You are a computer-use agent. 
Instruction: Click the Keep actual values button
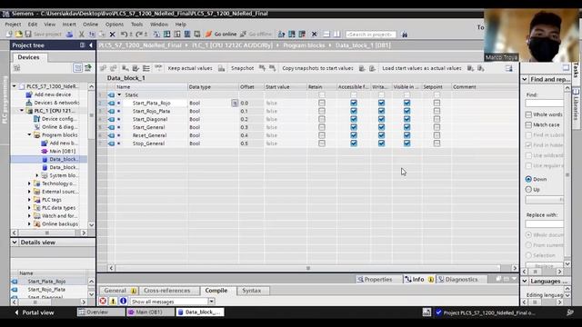click(190, 68)
